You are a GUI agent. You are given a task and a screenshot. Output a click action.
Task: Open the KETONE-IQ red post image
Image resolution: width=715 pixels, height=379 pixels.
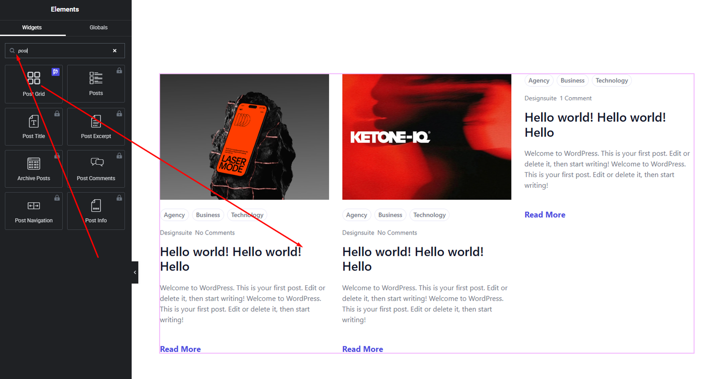click(x=426, y=137)
